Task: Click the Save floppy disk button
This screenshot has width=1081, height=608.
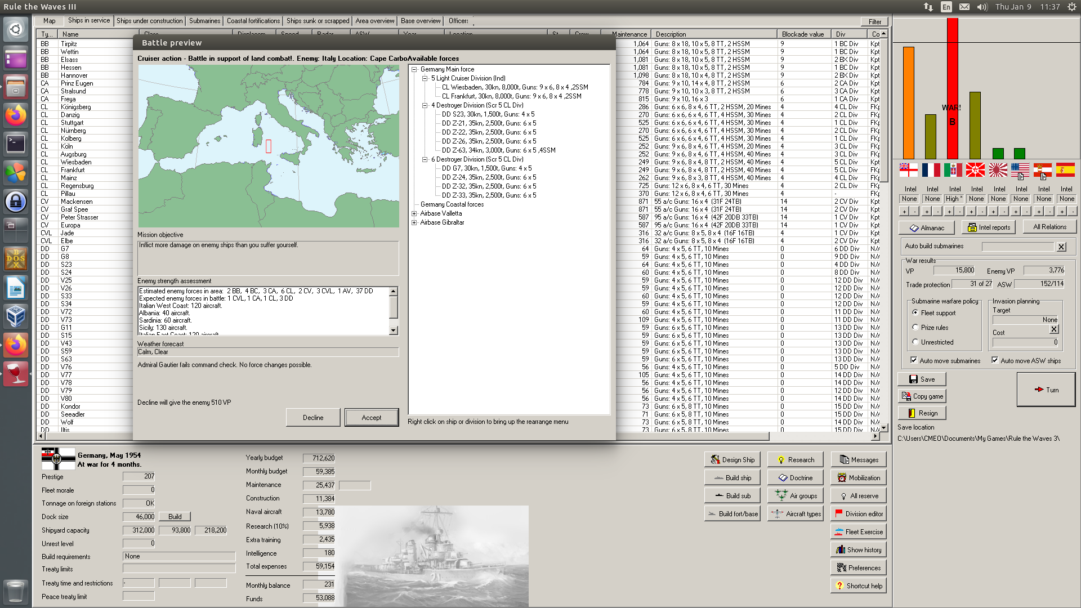Action: click(922, 379)
